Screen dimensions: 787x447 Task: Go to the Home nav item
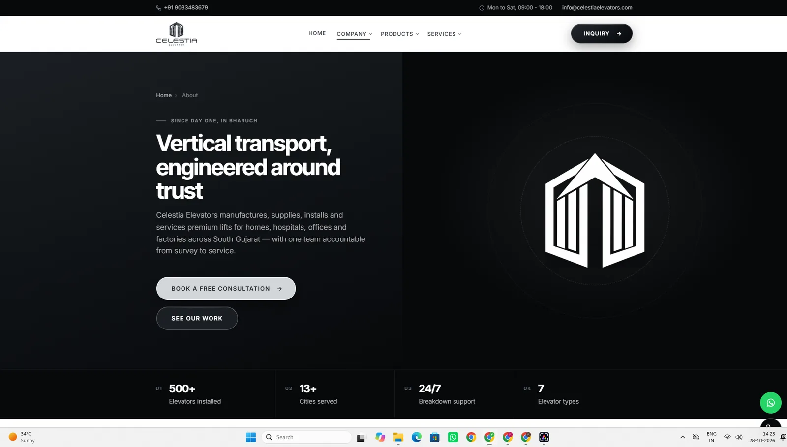click(317, 33)
